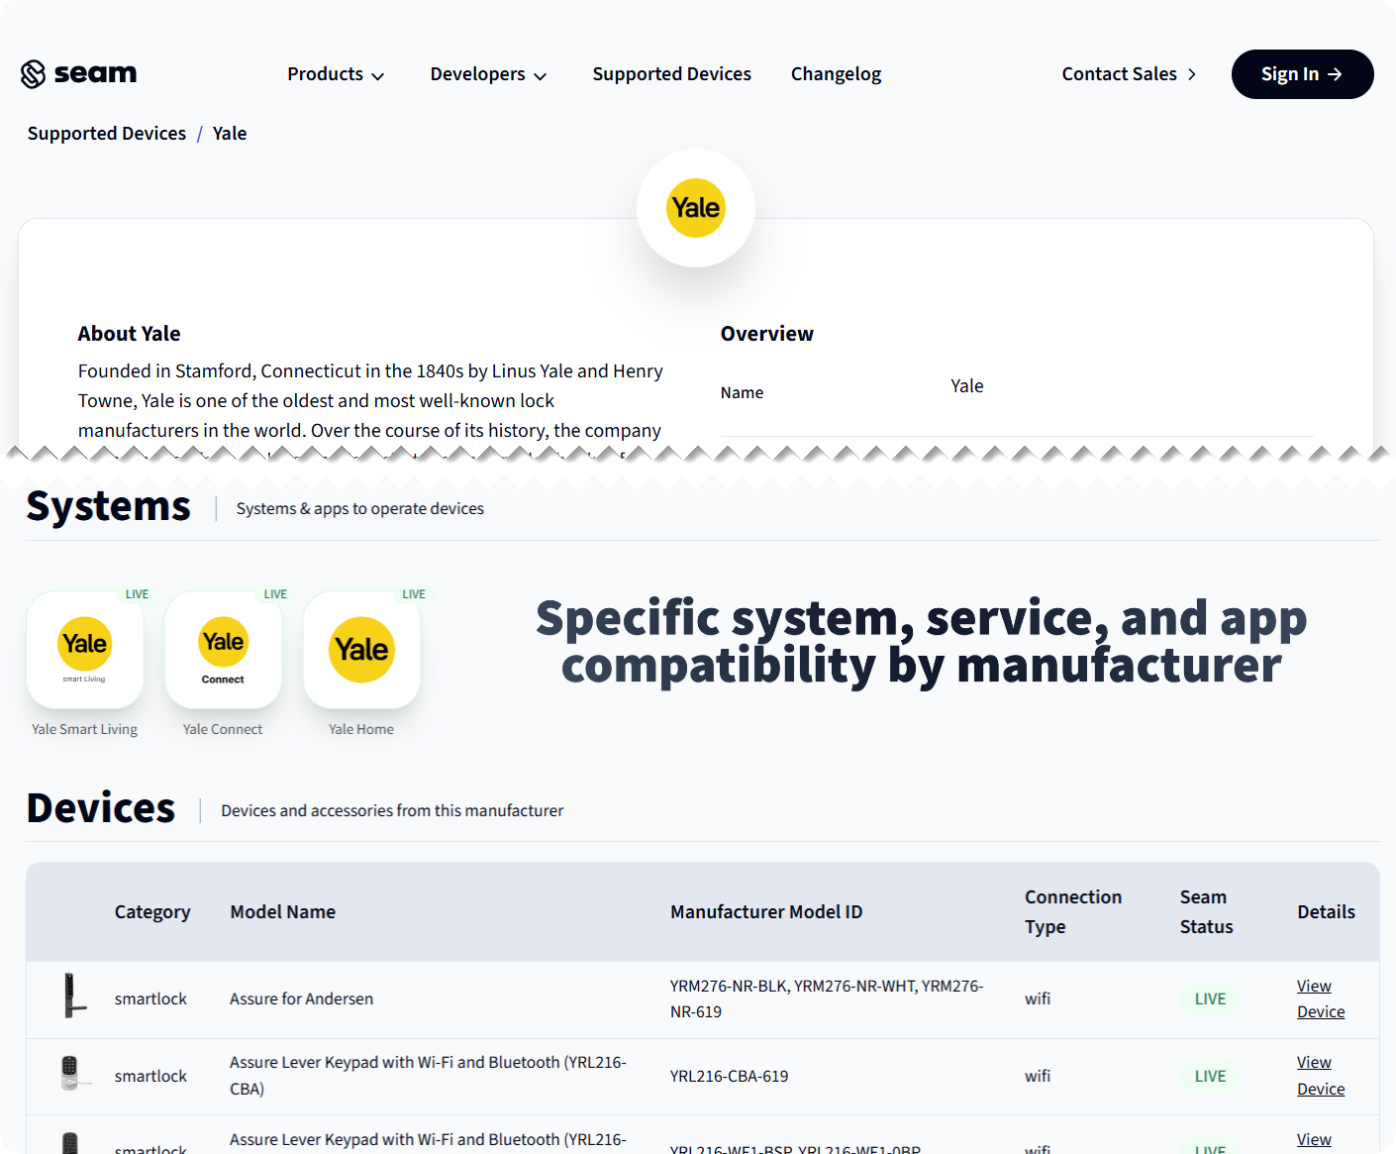Click the Yale breadcrumb item

point(230,134)
